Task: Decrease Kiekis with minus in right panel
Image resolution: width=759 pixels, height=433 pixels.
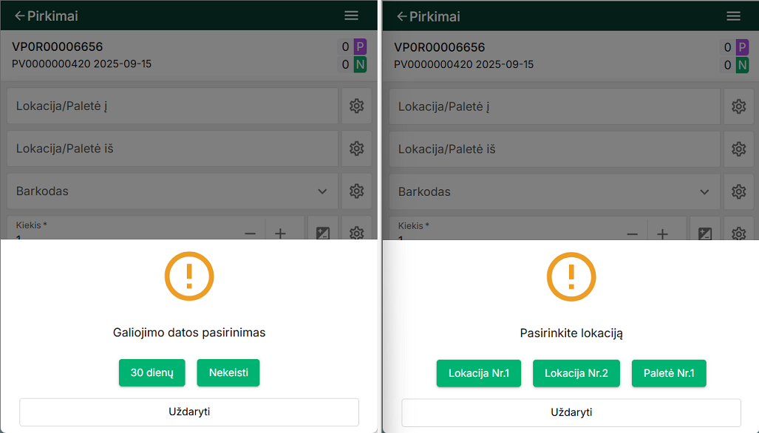Action: (633, 233)
